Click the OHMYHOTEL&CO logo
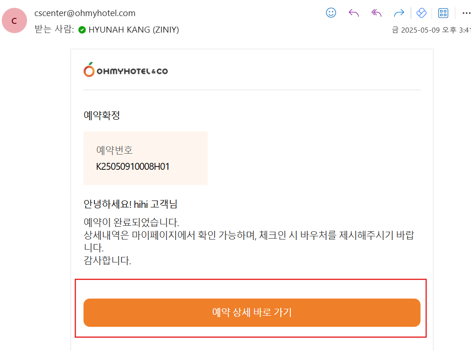The image size is (471, 351). pyautogui.click(x=126, y=70)
